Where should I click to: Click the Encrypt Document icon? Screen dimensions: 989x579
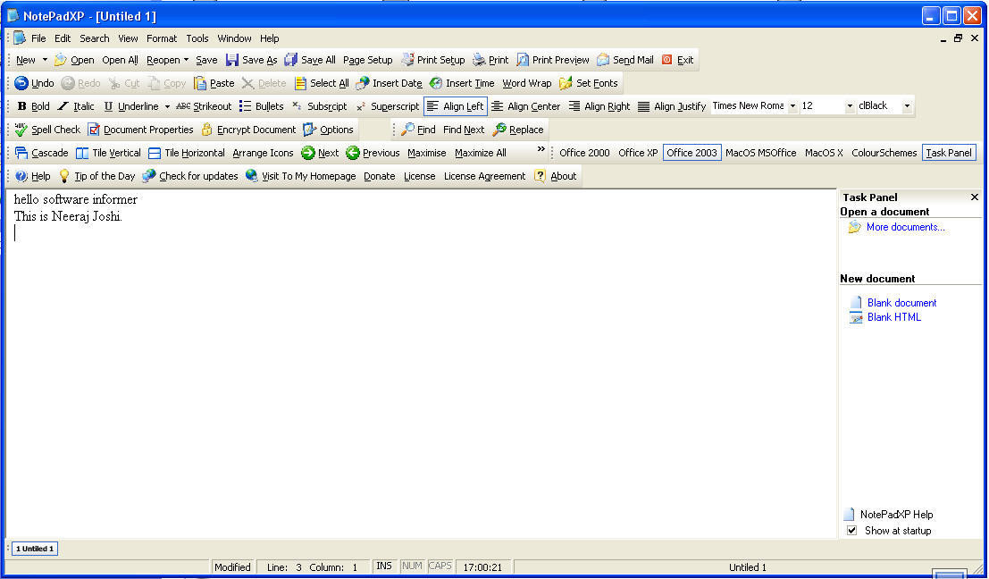click(206, 130)
